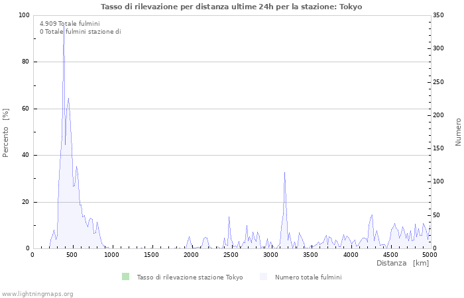This screenshot has height=298, width=464.
Task: Click the spike peak near 3150 km
Action: tap(284, 173)
